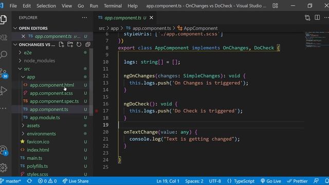Viewport: 329px width, 185px height.
Task: Open the Manage gear settings
Action: coord(4,168)
